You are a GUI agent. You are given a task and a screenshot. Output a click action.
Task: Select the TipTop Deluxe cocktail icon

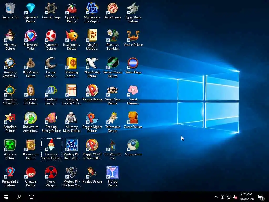pyautogui.click(x=112, y=172)
